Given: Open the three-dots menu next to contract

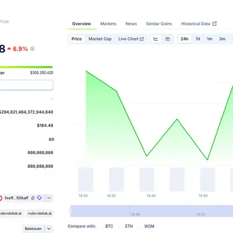Looking at the screenshot, I should pyautogui.click(x=49, y=198).
